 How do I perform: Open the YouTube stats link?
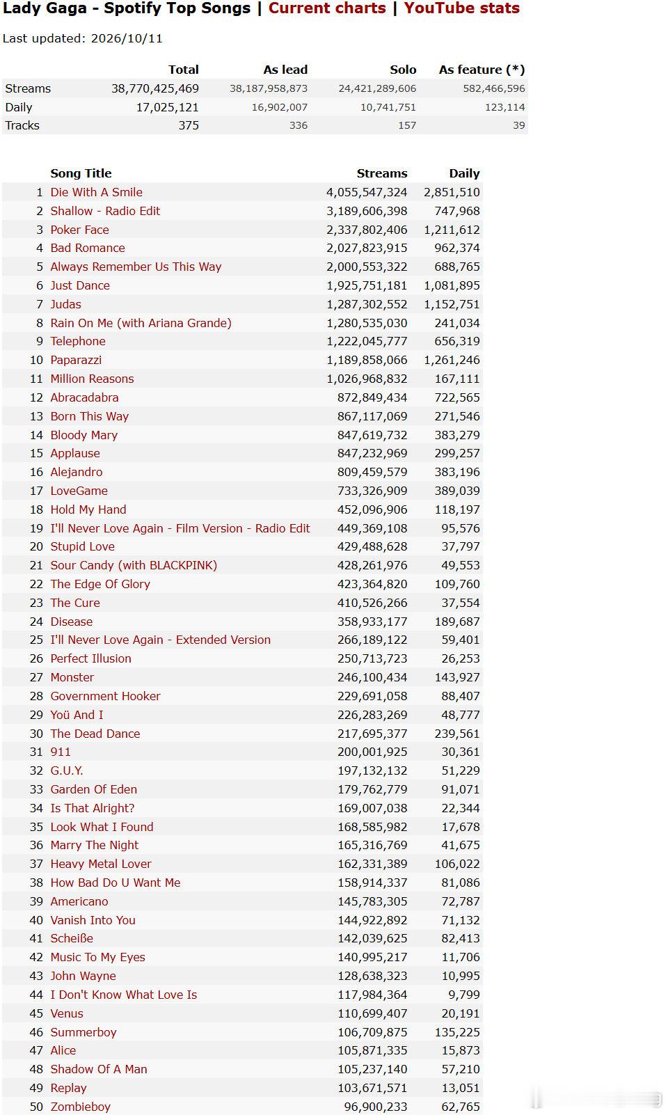[x=462, y=8]
